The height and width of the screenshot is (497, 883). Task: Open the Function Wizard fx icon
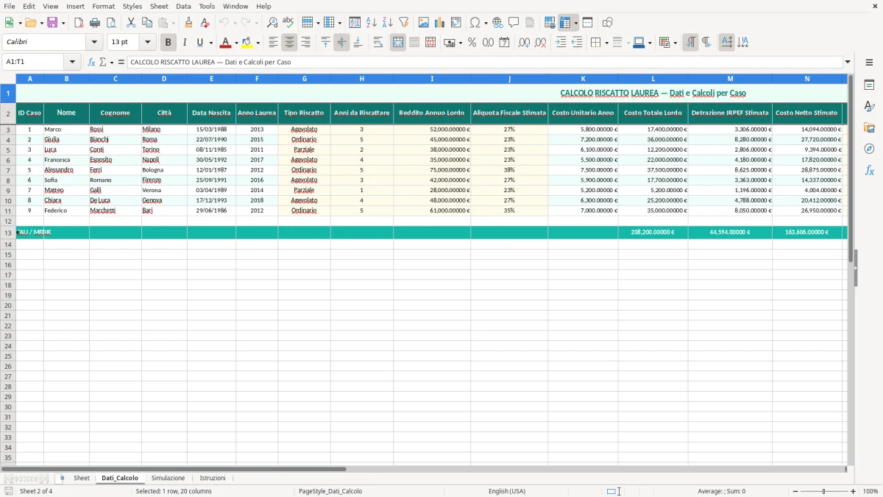tap(91, 62)
